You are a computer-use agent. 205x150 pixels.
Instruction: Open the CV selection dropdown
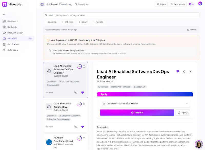coord(145,104)
